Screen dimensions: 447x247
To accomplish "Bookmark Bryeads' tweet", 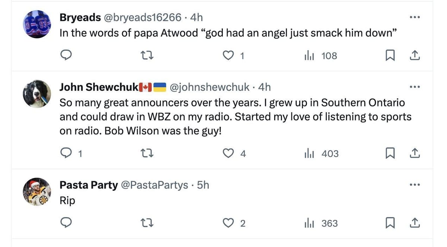I will (x=390, y=56).
